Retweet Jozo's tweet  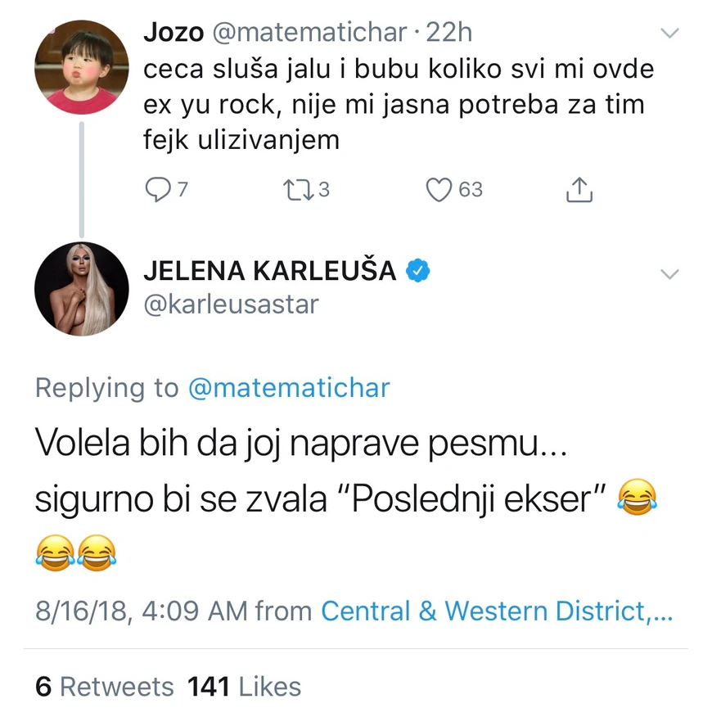point(292,190)
